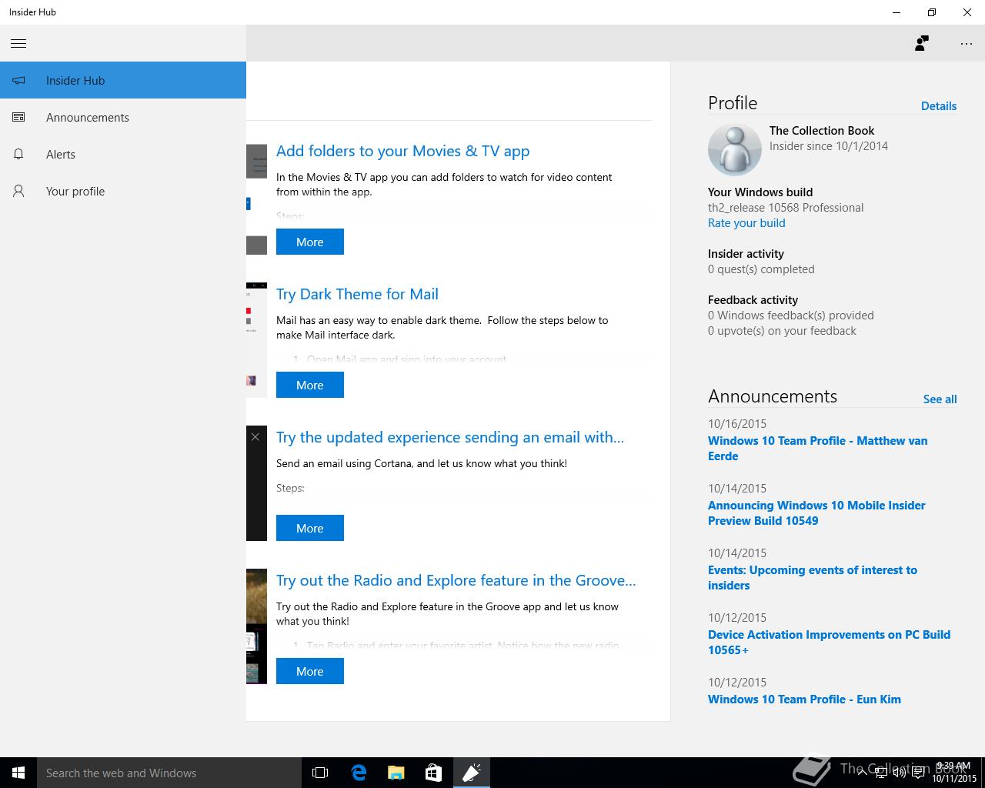985x788 pixels.
Task: Open 'Add folders to your Movies & TV app' title
Action: [x=403, y=152]
